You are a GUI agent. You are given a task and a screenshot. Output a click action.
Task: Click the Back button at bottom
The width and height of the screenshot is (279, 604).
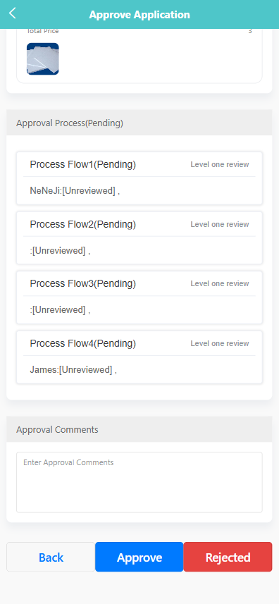pyautogui.click(x=51, y=557)
